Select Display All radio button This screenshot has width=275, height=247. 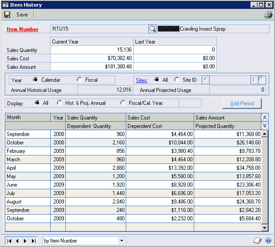click(x=37, y=103)
